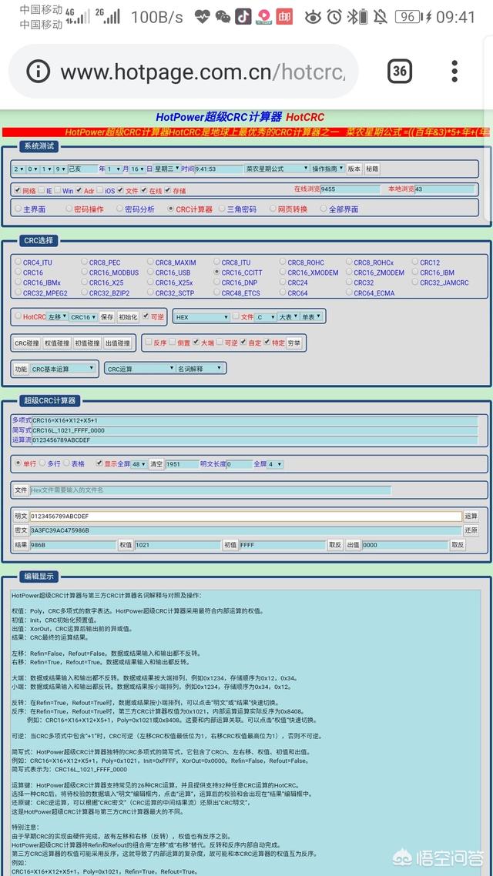Tap the alarm clock icon in status bar
The width and height of the screenshot is (493, 876).
tap(334, 16)
